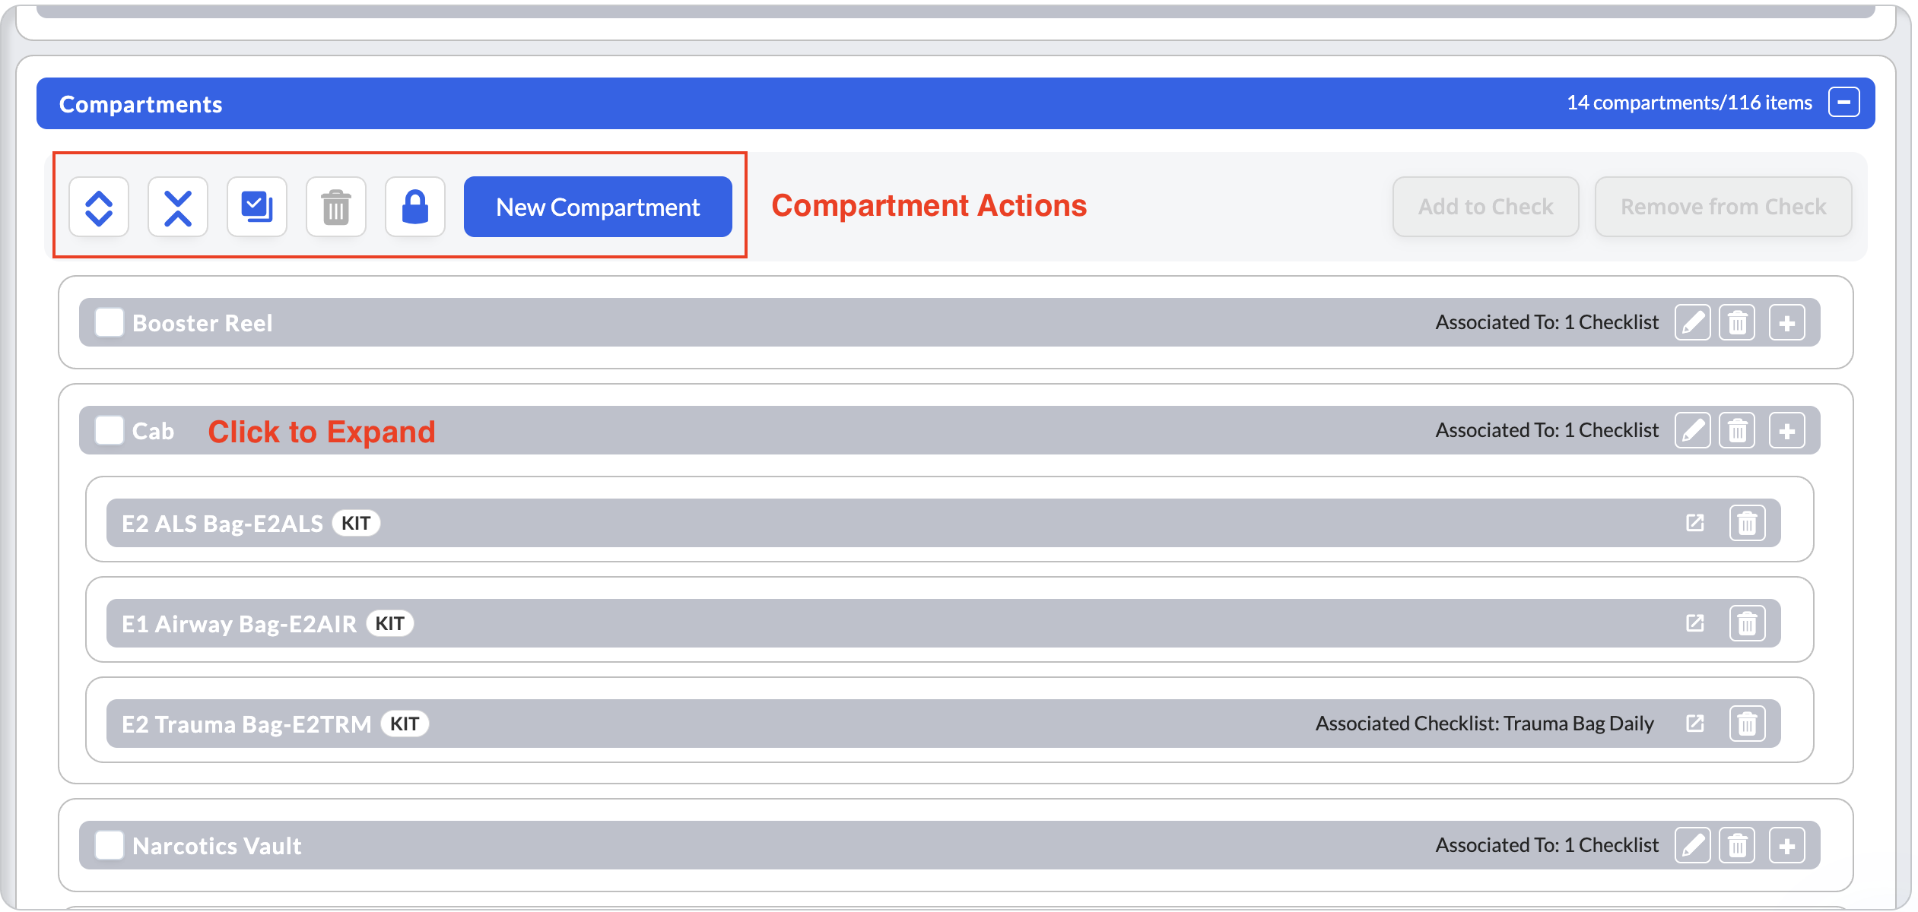
Task: Click the E1 Airway Bag-E2AIR kit name
Action: pyautogui.click(x=239, y=624)
